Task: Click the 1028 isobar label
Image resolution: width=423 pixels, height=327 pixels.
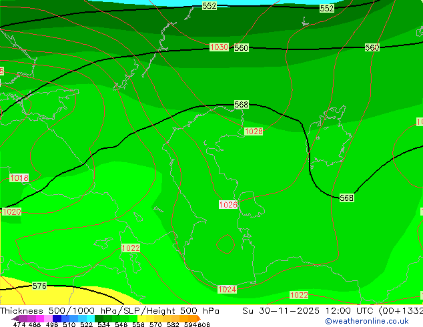Action: pyautogui.click(x=254, y=131)
